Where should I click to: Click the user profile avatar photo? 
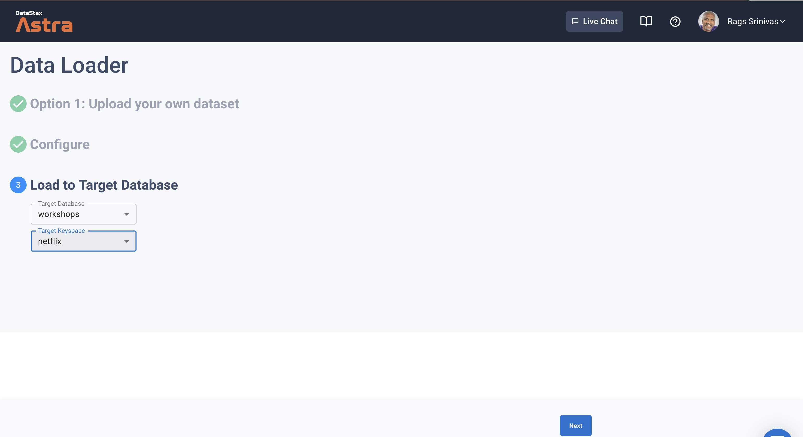coord(708,21)
